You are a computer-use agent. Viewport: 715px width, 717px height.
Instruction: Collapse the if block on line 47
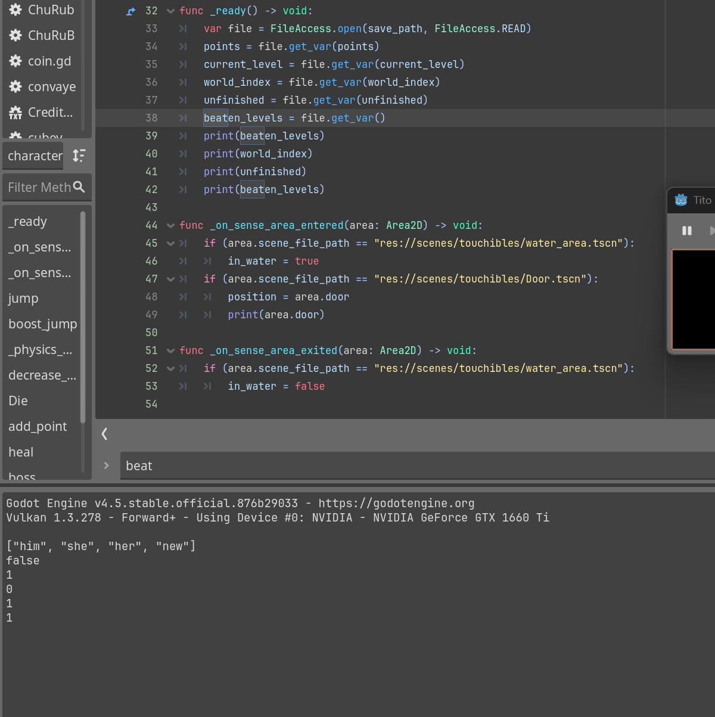pyautogui.click(x=171, y=280)
